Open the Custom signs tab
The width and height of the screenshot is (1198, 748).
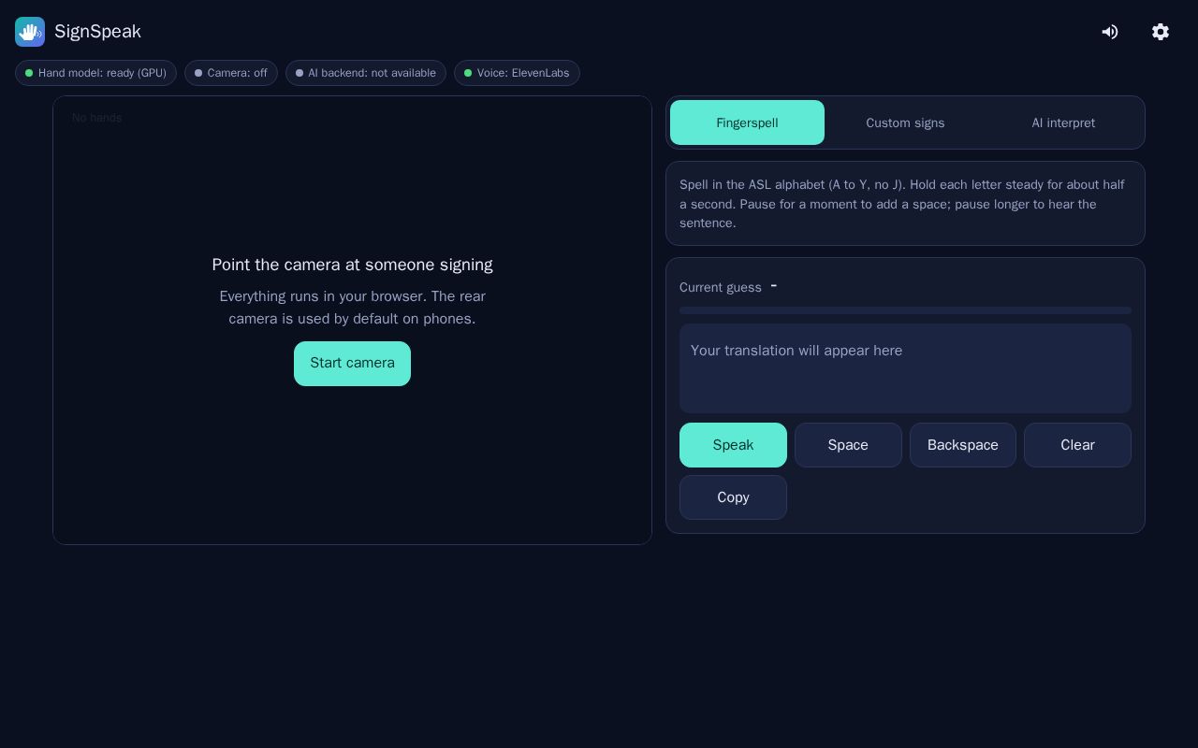[x=905, y=122]
